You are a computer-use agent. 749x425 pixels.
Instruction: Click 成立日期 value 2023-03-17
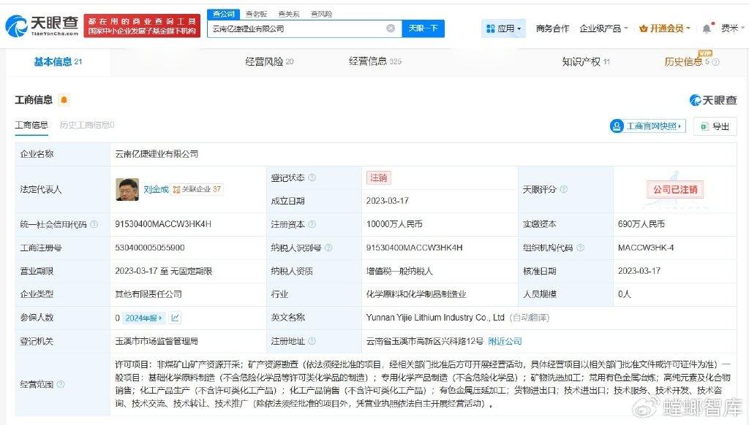(388, 201)
